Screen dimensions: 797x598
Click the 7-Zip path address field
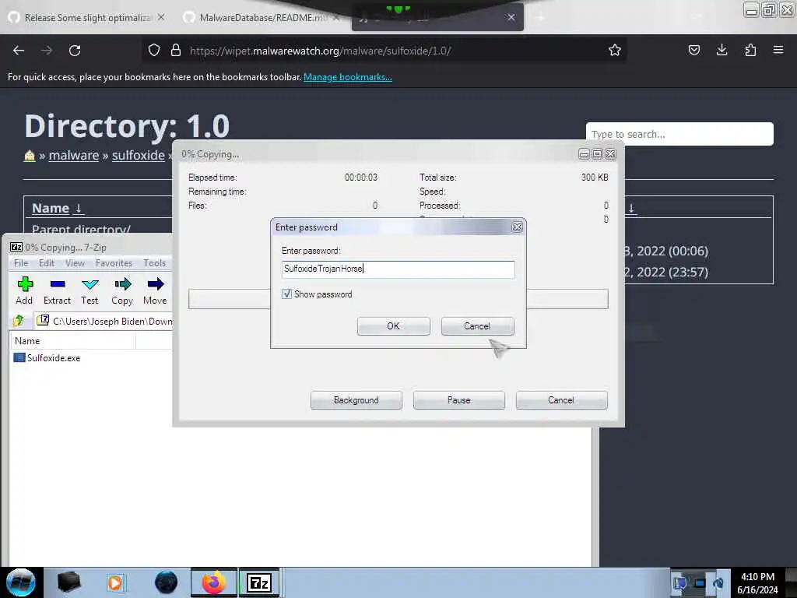[104, 321]
